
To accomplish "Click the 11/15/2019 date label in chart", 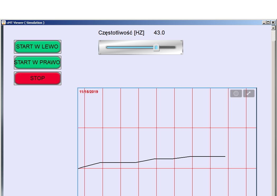I will tap(89, 92).
